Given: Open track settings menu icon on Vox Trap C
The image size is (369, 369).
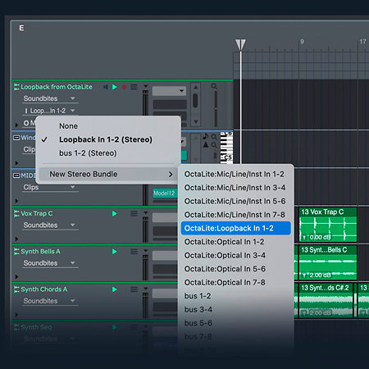Looking at the screenshot, I should click(x=134, y=213).
